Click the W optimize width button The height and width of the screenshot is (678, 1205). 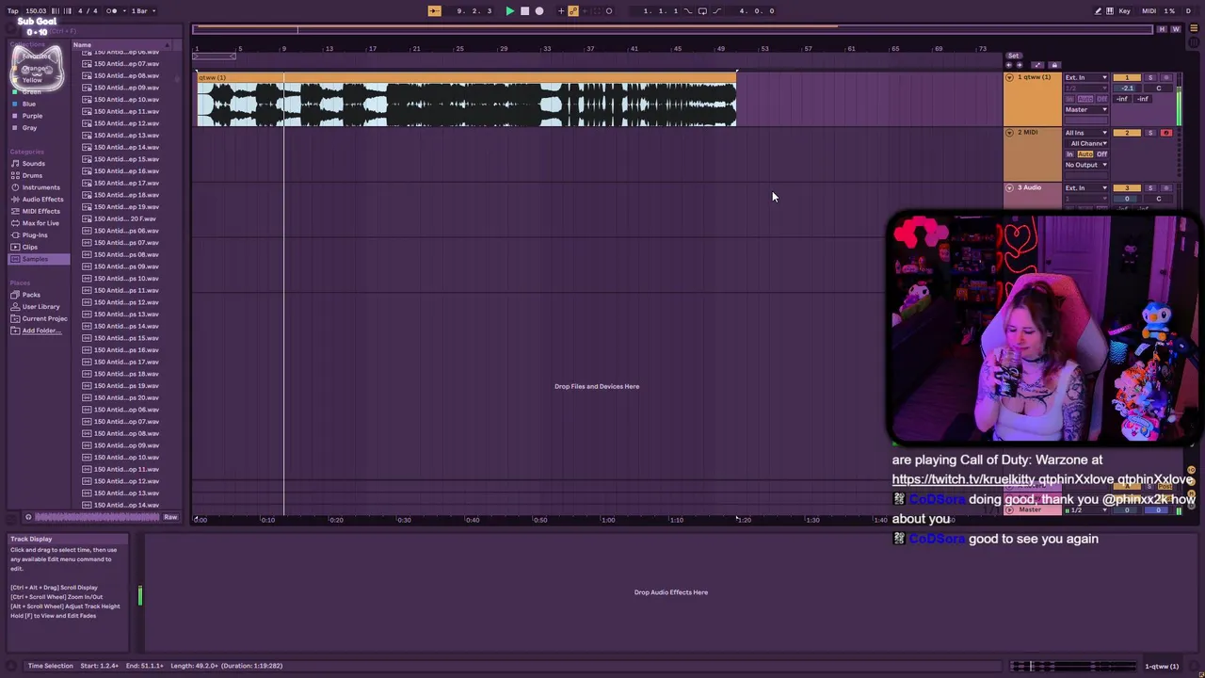pos(1176,29)
